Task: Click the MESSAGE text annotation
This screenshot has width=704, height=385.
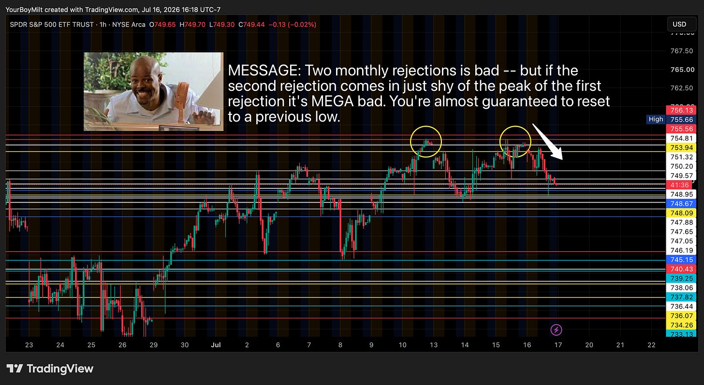Action: click(x=419, y=94)
